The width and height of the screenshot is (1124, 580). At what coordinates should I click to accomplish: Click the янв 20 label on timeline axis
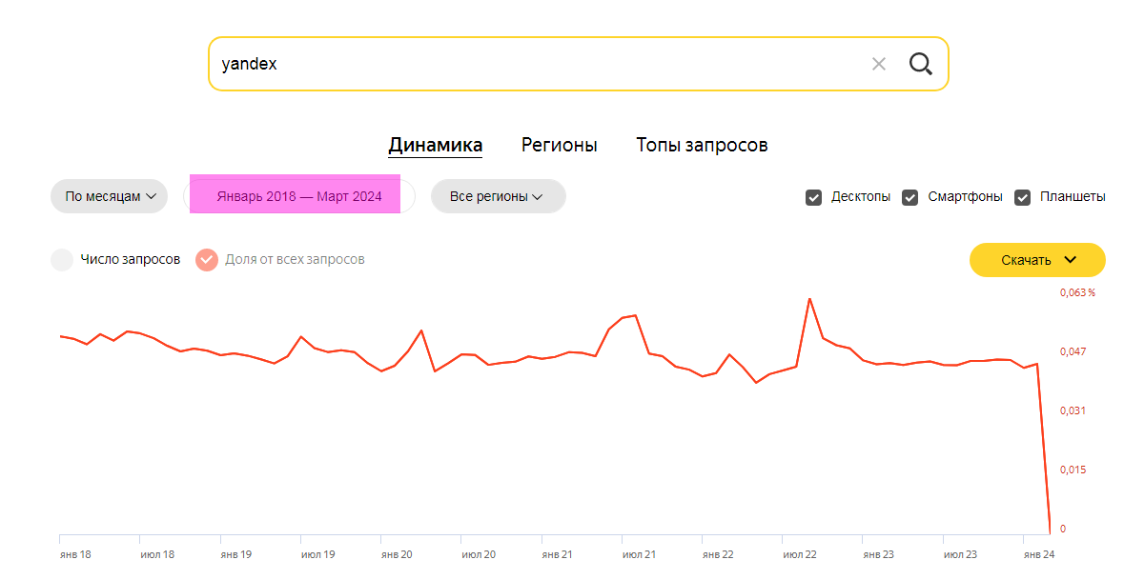point(397,554)
